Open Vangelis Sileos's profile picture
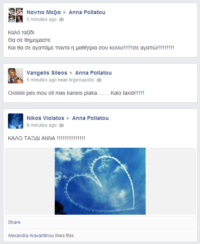The width and height of the screenshot is (200, 244). point(16,76)
